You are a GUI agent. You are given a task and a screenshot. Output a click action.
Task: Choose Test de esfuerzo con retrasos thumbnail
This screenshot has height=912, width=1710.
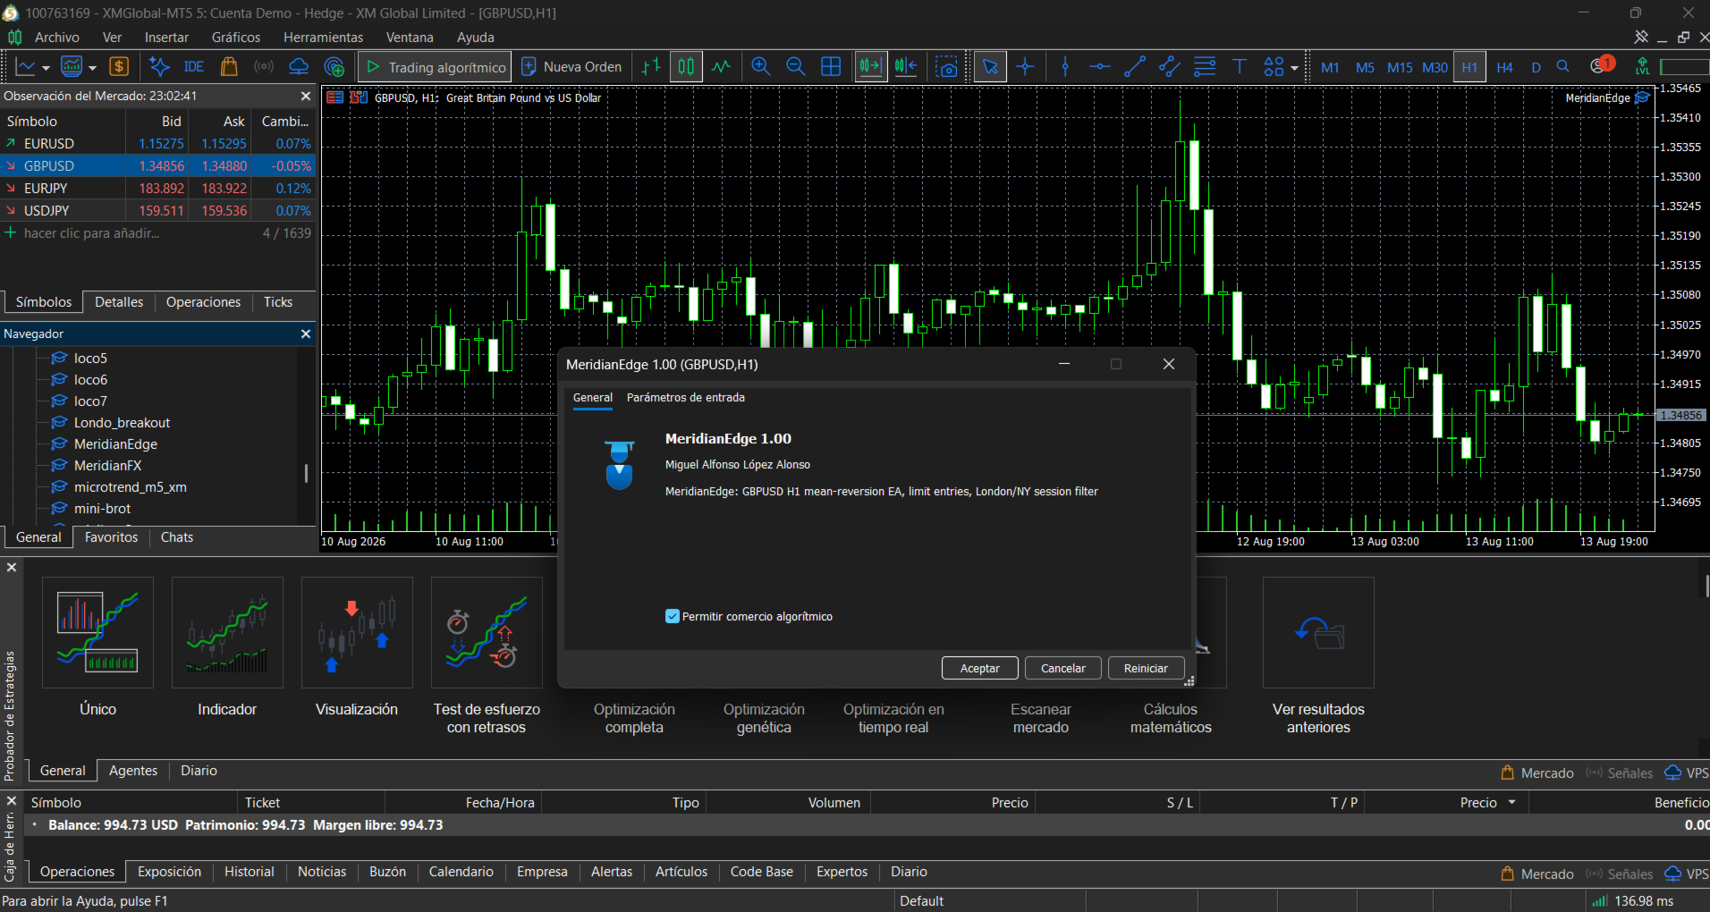487,632
